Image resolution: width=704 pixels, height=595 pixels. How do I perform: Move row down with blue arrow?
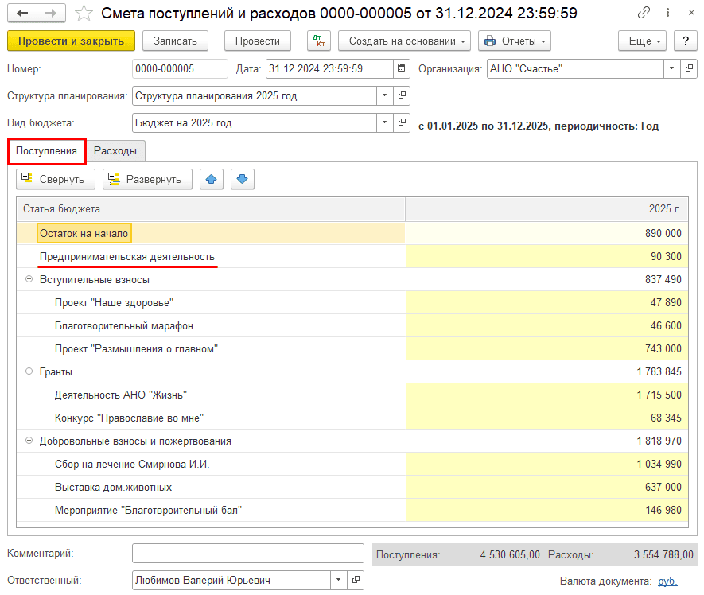pyautogui.click(x=243, y=179)
